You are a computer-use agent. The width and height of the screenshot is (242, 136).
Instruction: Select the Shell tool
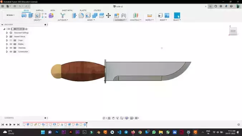click(x=88, y=15)
